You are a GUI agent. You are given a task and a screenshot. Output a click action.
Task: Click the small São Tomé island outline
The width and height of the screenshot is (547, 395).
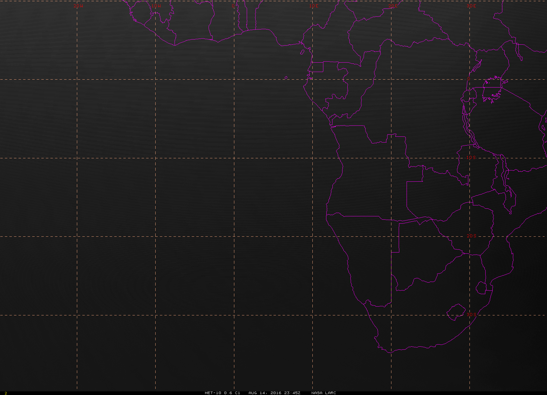pos(286,78)
